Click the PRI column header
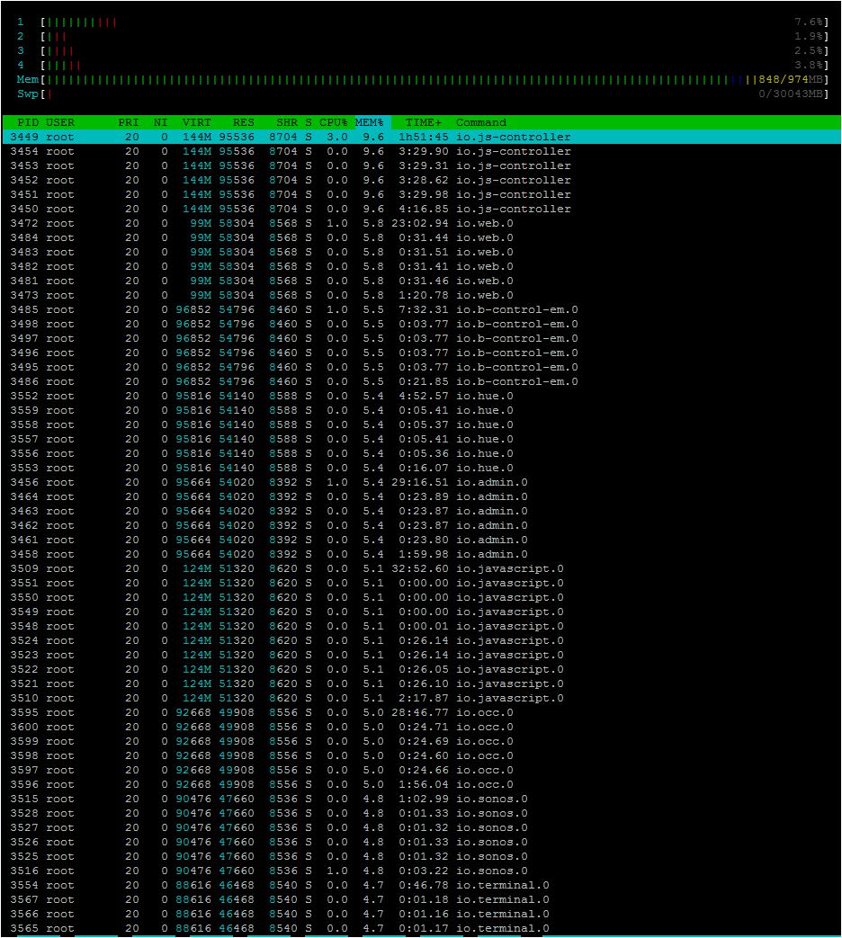This screenshot has width=842, height=938. (x=129, y=122)
